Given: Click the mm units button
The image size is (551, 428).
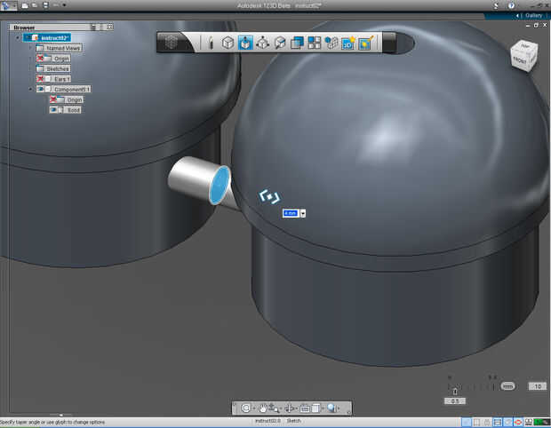Looking at the screenshot, I should (507, 386).
